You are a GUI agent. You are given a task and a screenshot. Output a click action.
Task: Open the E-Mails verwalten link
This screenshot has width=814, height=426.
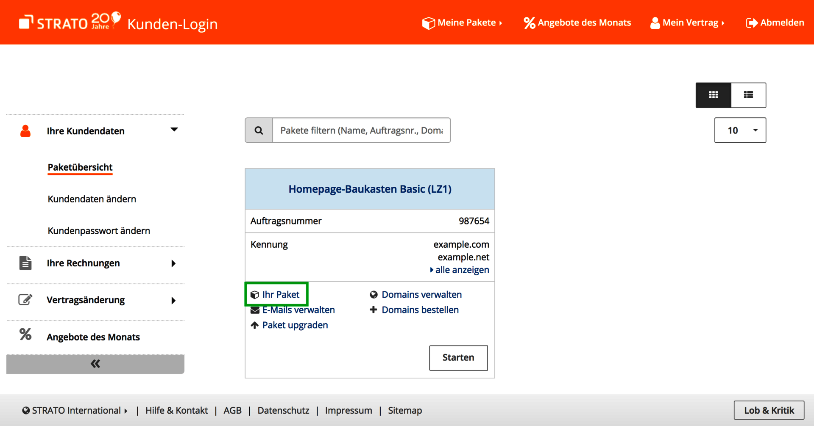point(298,310)
